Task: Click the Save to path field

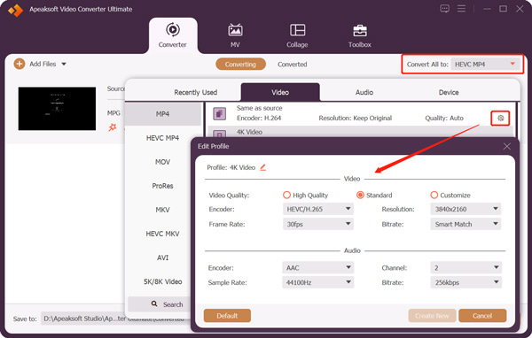Action: click(115, 319)
